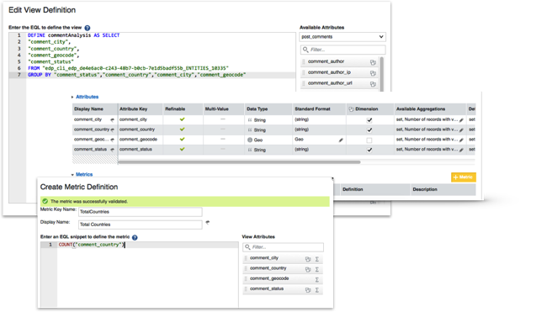Open help for EQL view definition
Image resolution: width=547 pixels, height=312 pixels.
click(88, 28)
